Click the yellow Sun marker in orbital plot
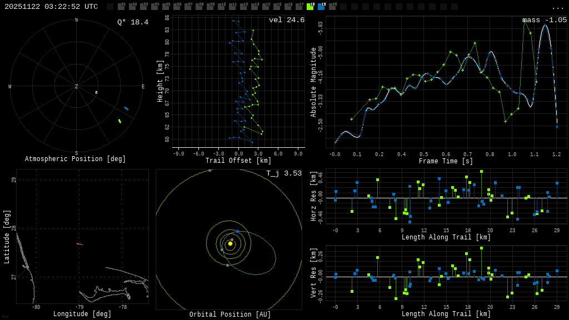Viewport: 569px width, 320px height. click(x=230, y=243)
